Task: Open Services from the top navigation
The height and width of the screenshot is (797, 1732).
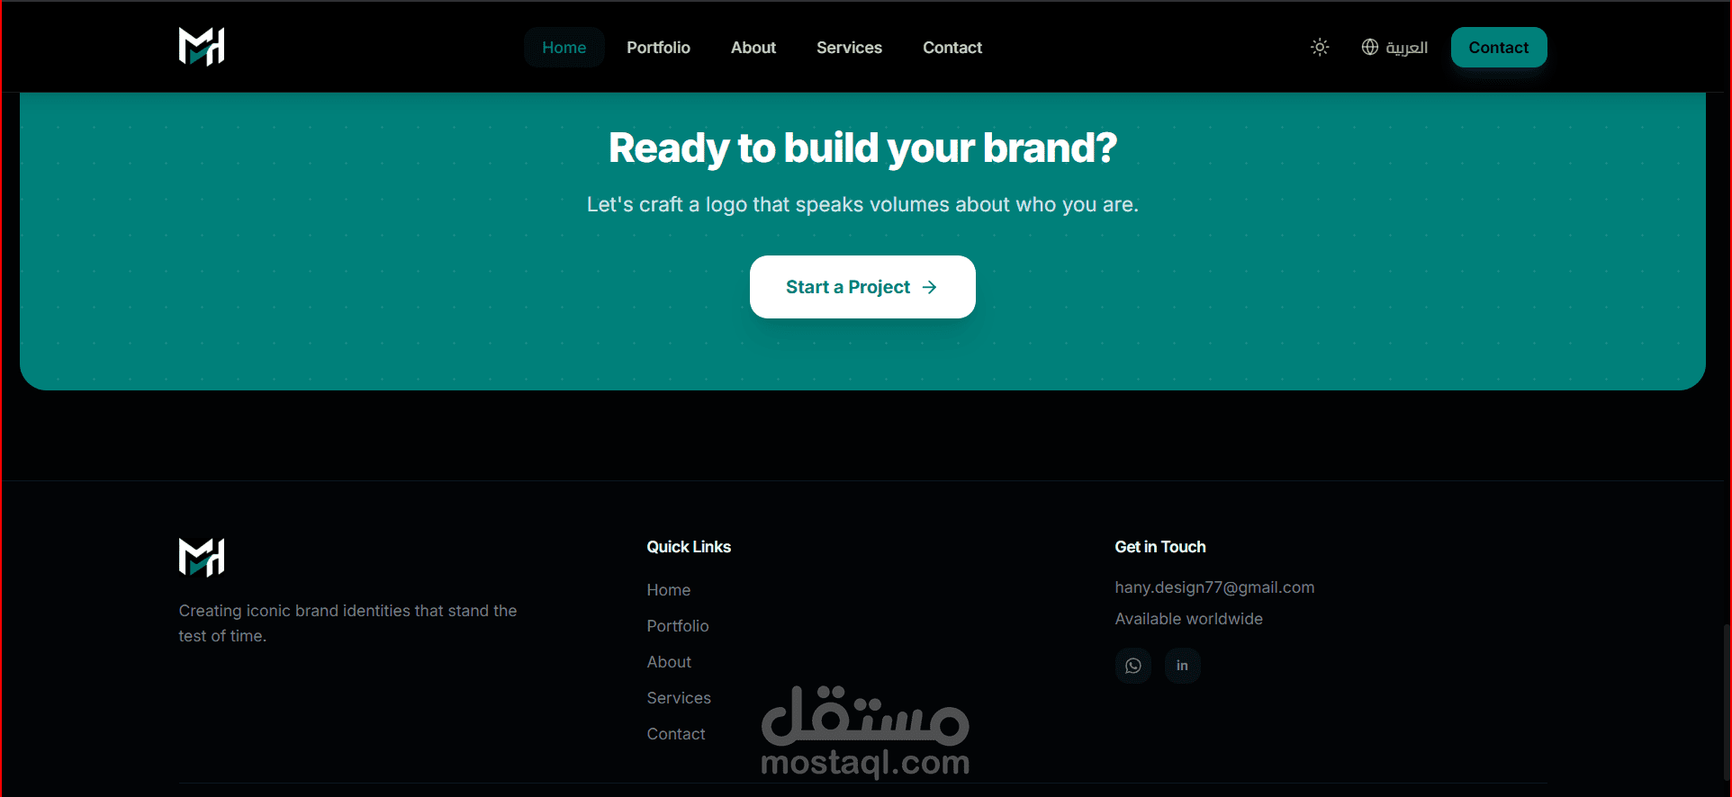Action: tap(849, 48)
